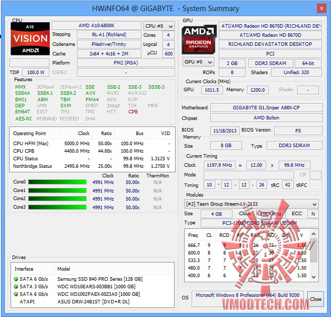Image resolution: width=331 pixels, height=317 pixels.
Task: Click the Piledriver/Trinity codename field
Action: point(109,44)
